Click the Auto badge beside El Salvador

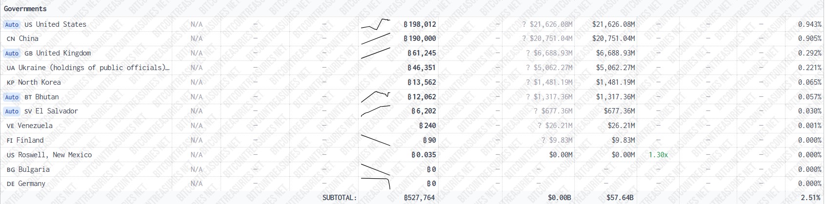[12, 111]
